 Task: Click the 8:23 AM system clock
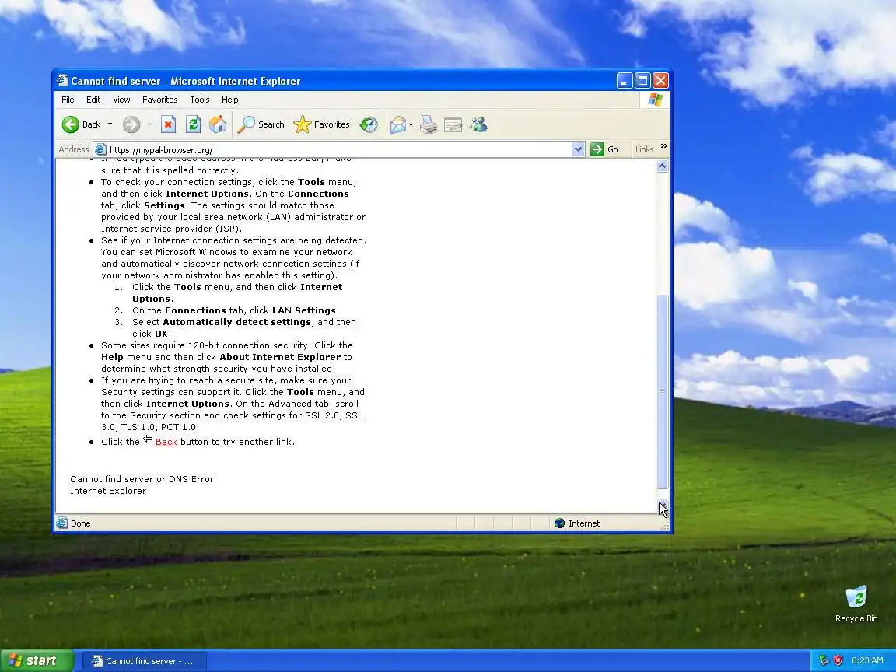pos(867,660)
